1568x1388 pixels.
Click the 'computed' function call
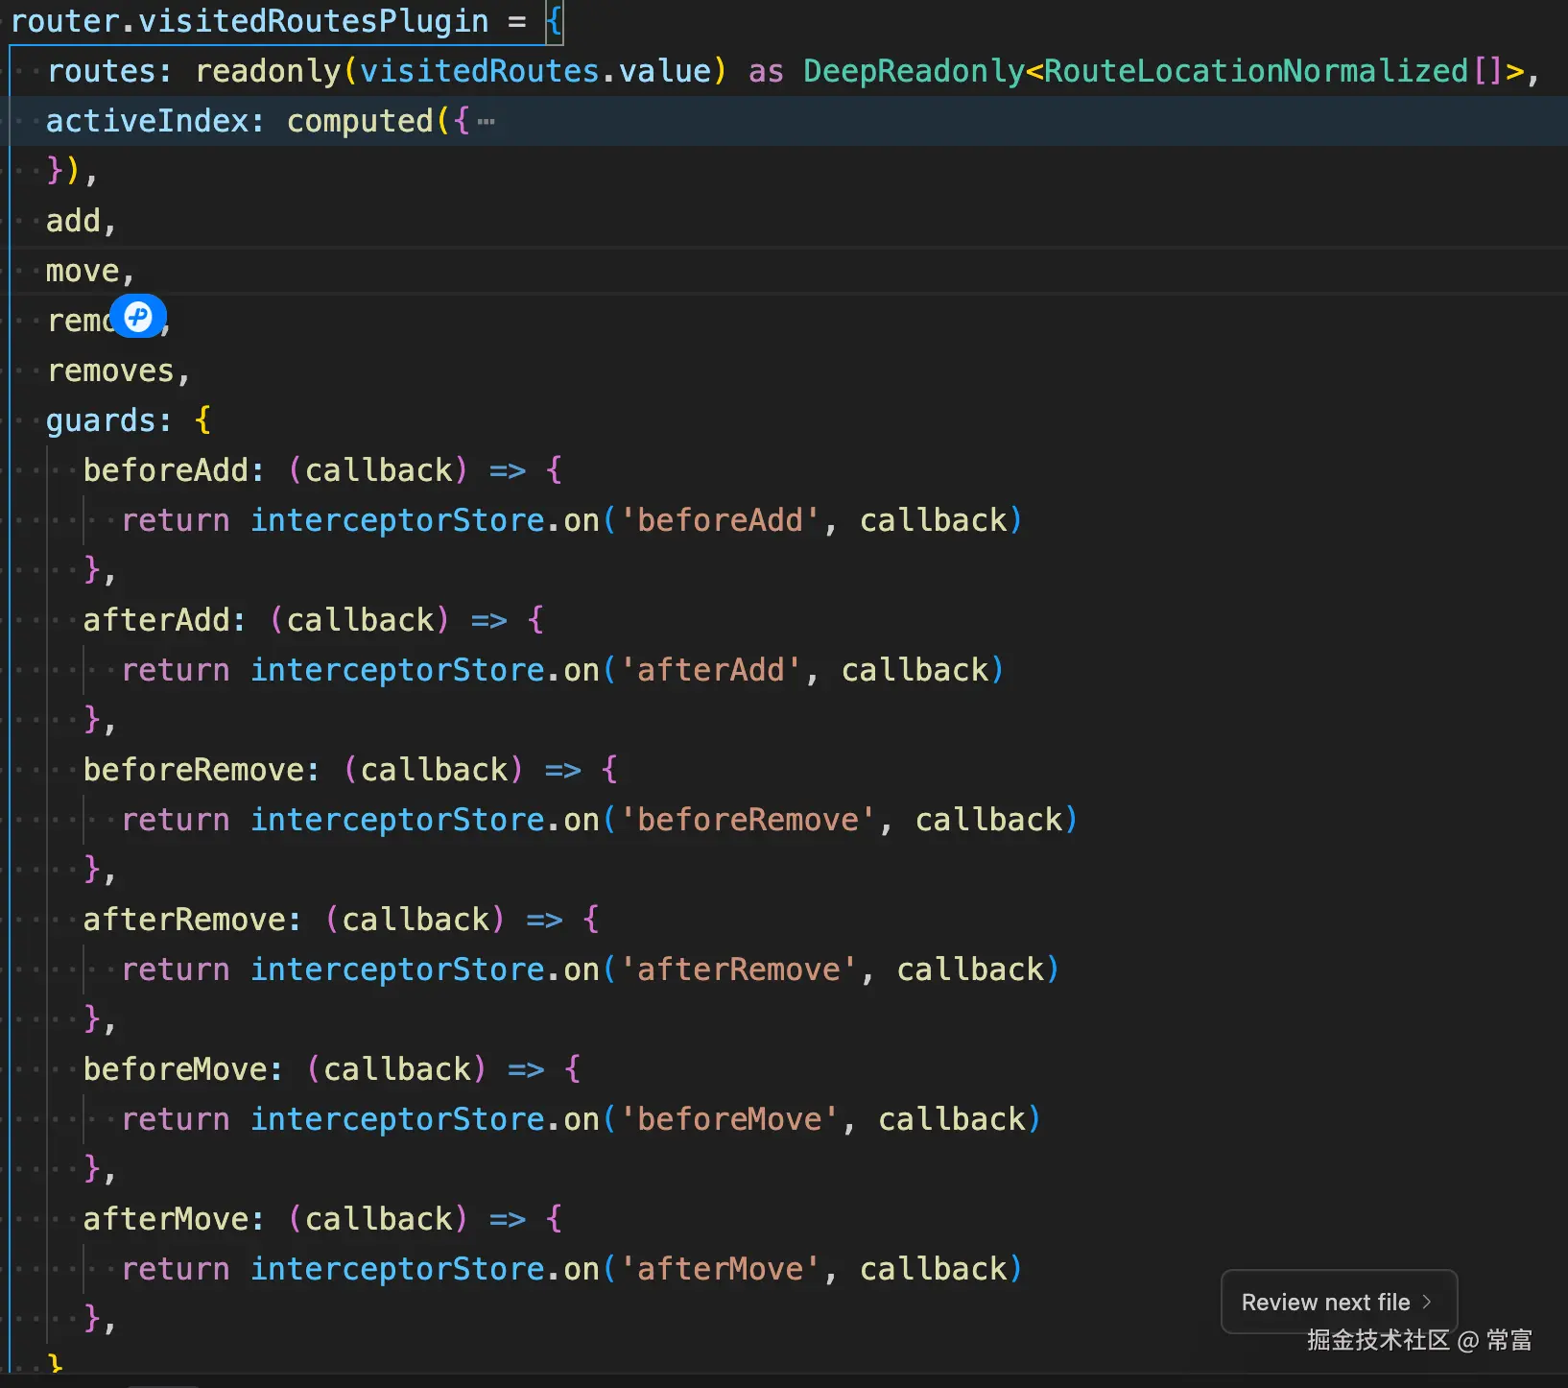tap(360, 121)
